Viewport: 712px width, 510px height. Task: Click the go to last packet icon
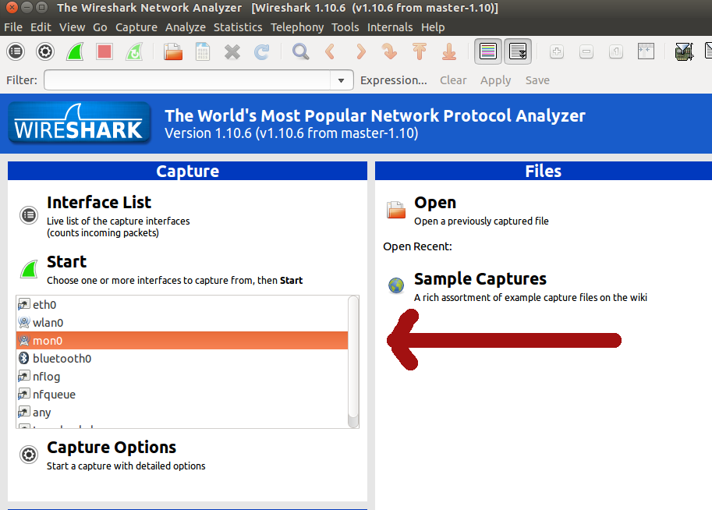[x=448, y=52]
